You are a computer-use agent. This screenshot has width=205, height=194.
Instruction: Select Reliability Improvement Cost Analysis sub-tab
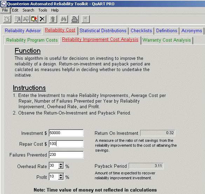[100, 40]
